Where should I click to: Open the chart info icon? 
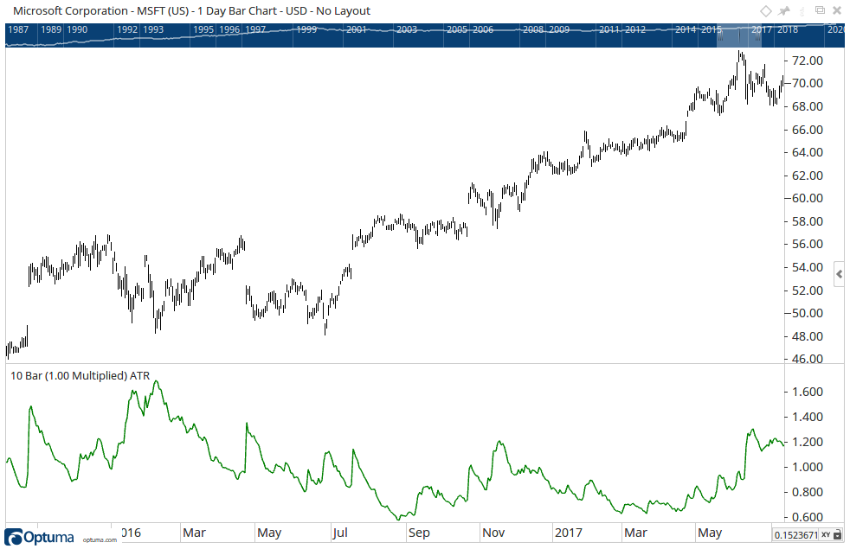click(x=802, y=11)
